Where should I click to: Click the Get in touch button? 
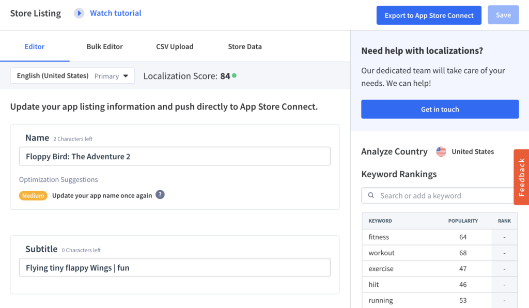click(440, 109)
